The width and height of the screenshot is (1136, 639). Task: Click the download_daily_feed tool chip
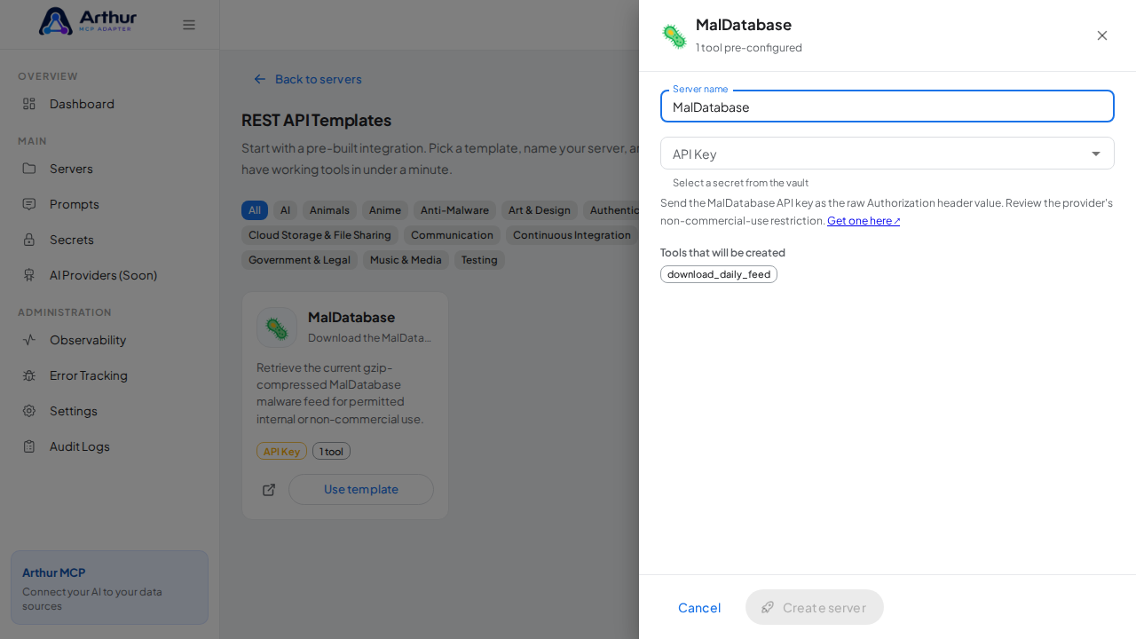click(x=719, y=274)
